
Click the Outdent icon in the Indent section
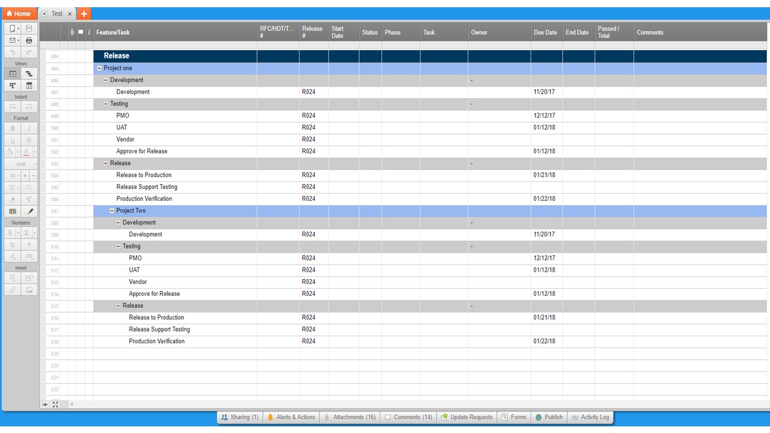[13, 106]
